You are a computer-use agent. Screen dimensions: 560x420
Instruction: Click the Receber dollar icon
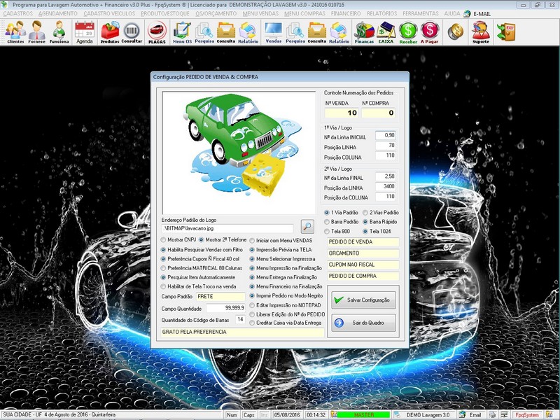408,31
